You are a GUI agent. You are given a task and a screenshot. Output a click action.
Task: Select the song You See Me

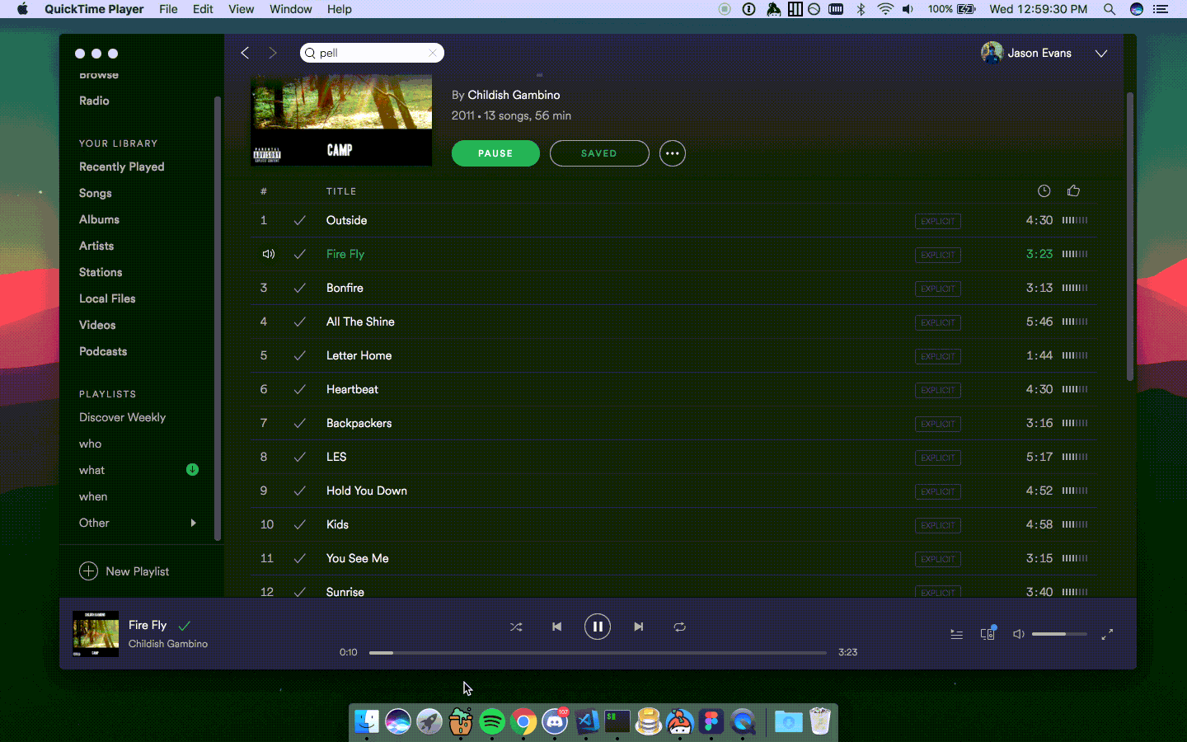point(357,558)
